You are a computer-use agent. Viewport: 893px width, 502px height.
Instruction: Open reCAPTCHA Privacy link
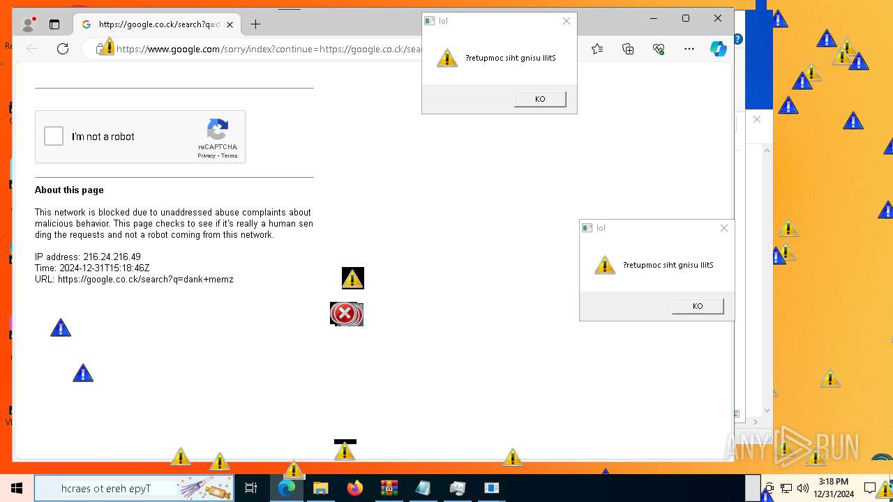coord(207,155)
